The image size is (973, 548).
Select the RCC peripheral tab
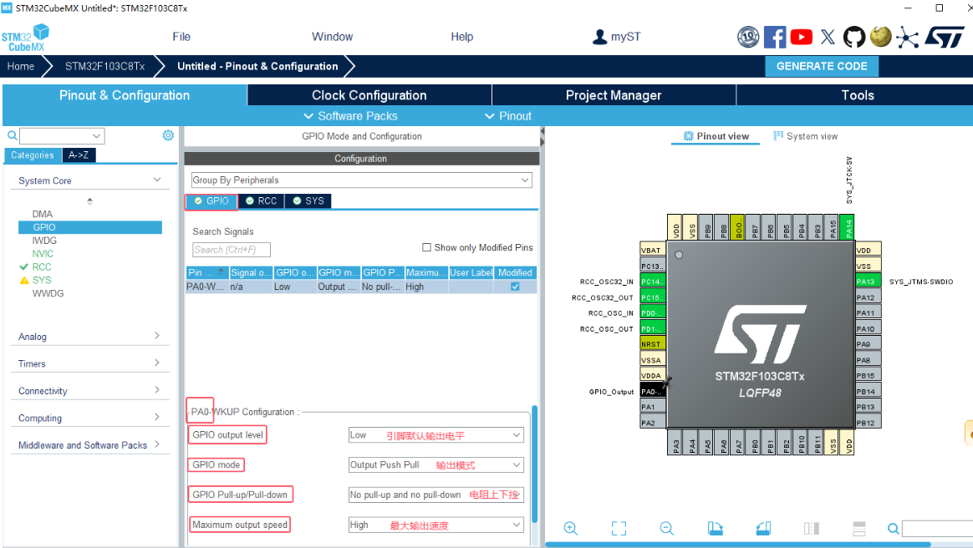coord(262,200)
